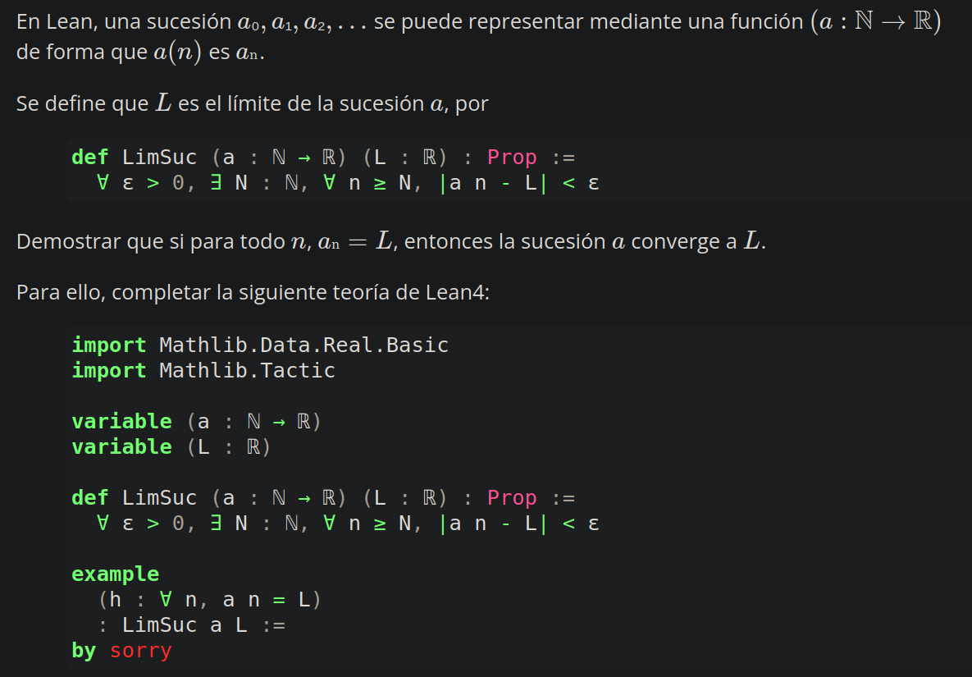The image size is (972, 677).
Task: Click the sequence a₀, a₁, a₂ formula
Action: point(302,23)
